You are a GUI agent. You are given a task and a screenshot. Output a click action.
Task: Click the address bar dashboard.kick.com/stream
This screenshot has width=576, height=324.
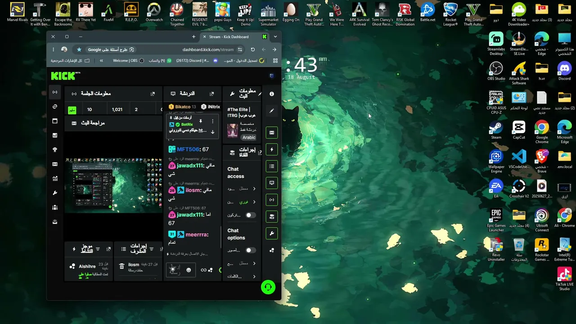pos(208,49)
